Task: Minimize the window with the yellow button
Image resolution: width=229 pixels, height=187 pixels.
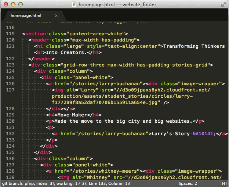Action: [13, 4]
